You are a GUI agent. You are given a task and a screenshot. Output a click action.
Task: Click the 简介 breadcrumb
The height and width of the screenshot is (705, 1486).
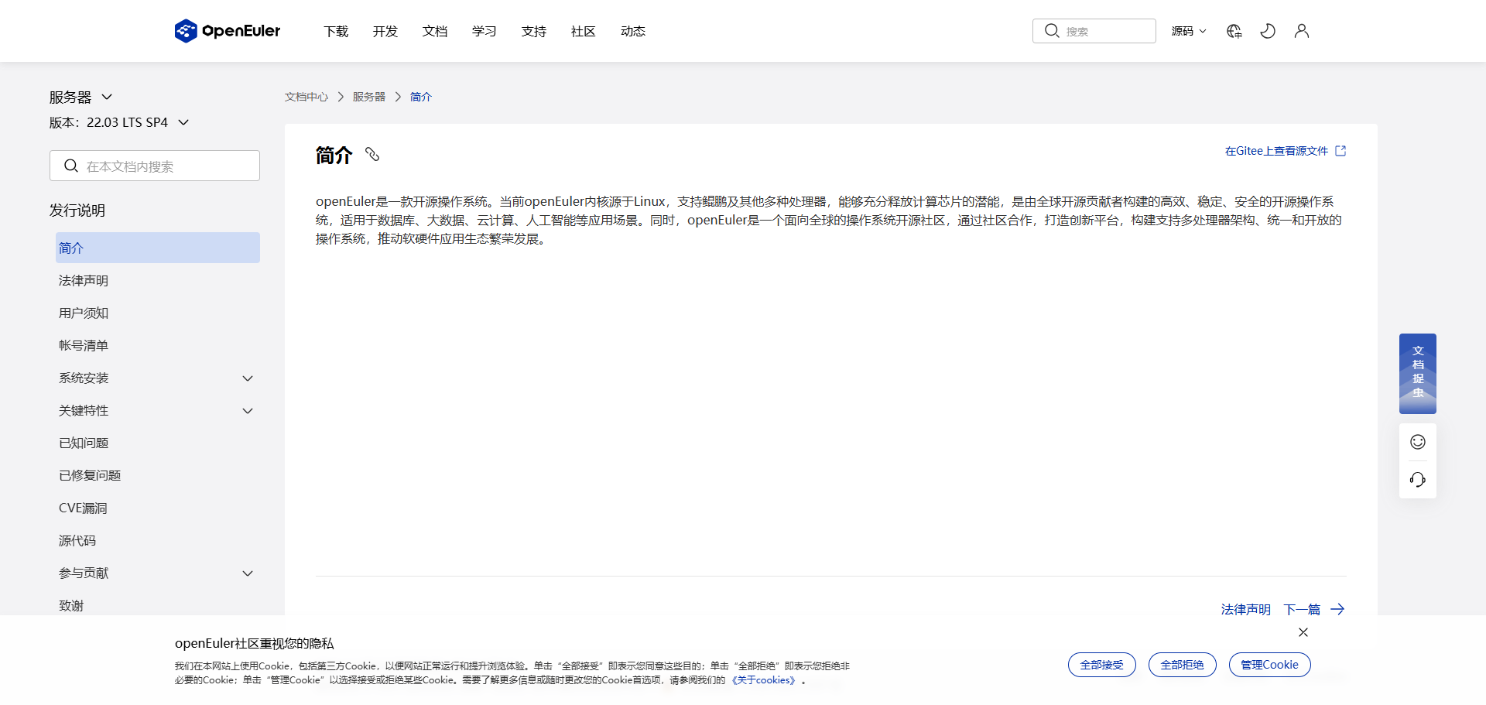(421, 97)
